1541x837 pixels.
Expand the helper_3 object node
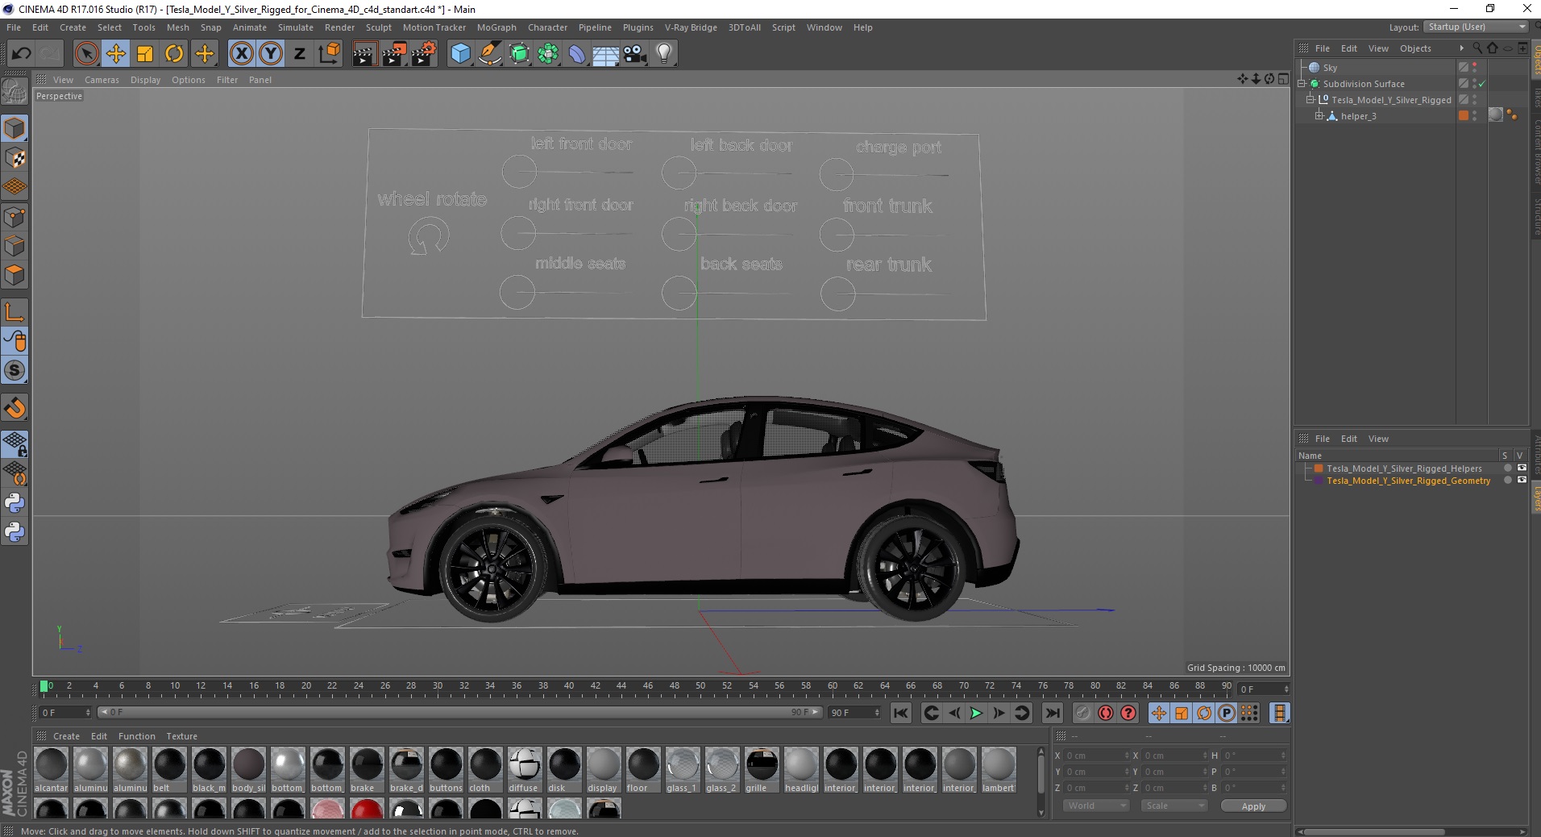point(1319,116)
